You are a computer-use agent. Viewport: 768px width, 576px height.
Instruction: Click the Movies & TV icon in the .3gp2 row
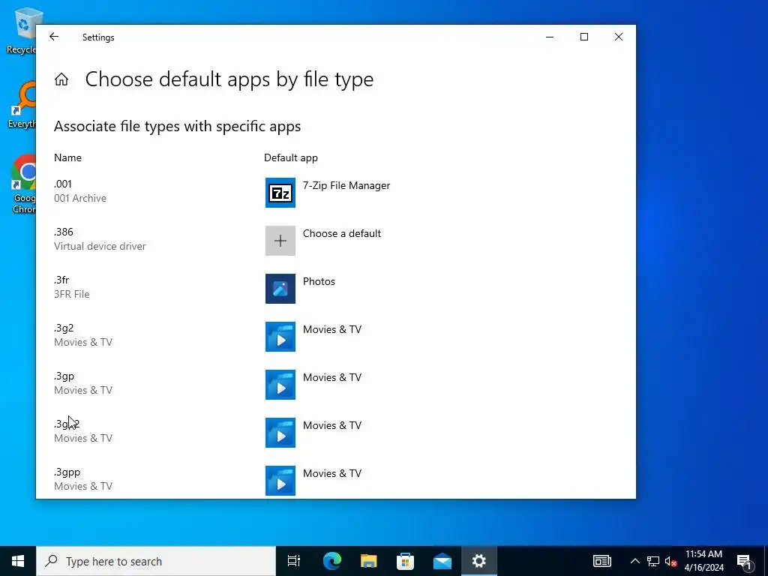click(x=280, y=433)
